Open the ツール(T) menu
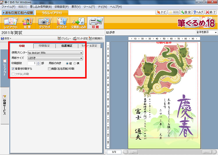Viewport: 218px width, 155px height. [89, 7]
